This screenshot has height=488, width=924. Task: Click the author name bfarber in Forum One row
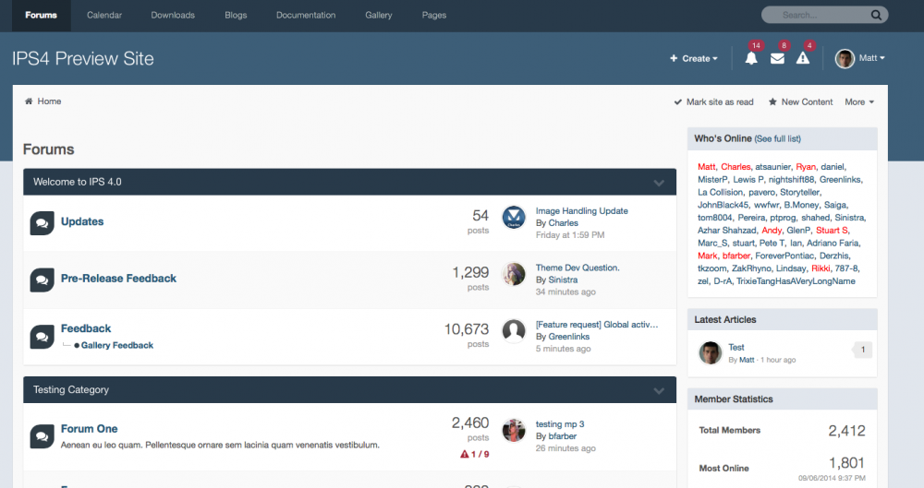562,436
